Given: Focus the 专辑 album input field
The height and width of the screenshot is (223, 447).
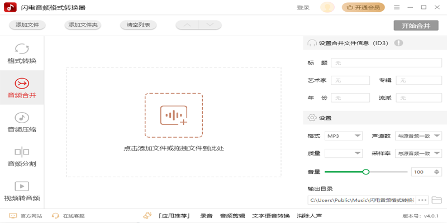Looking at the screenshot, I should (419, 80).
